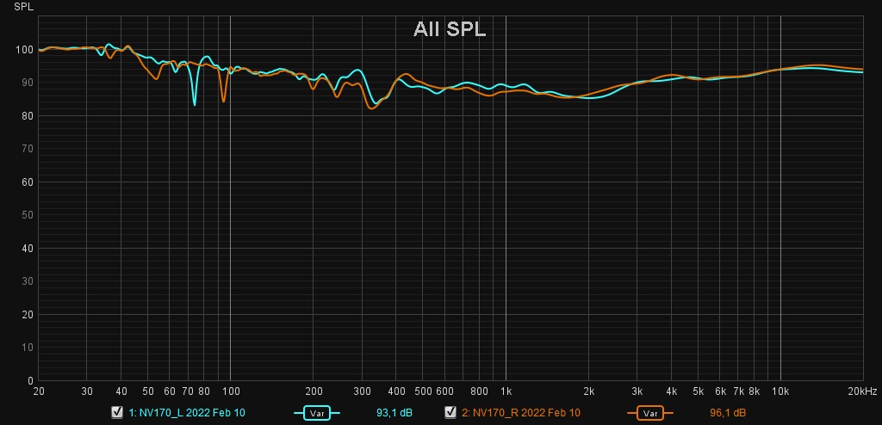Click the 'All SPL' graph title
This screenshot has height=425, width=882.
click(x=449, y=30)
